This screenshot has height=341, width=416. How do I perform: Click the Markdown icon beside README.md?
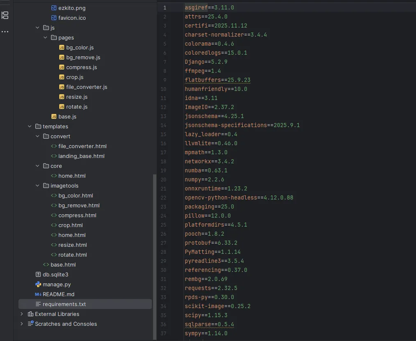[38, 294]
